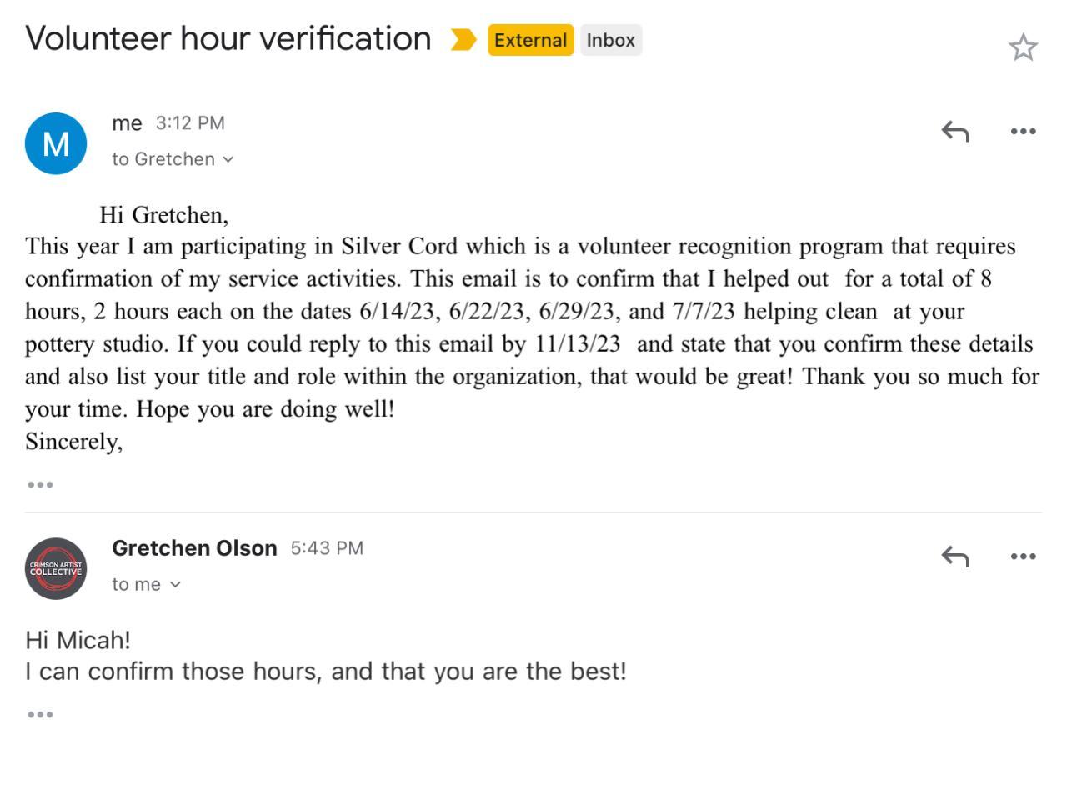Viewport: 1067px width, 790px height.
Task: Click the Crimson Artist Collective avatar
Action: [x=56, y=568]
